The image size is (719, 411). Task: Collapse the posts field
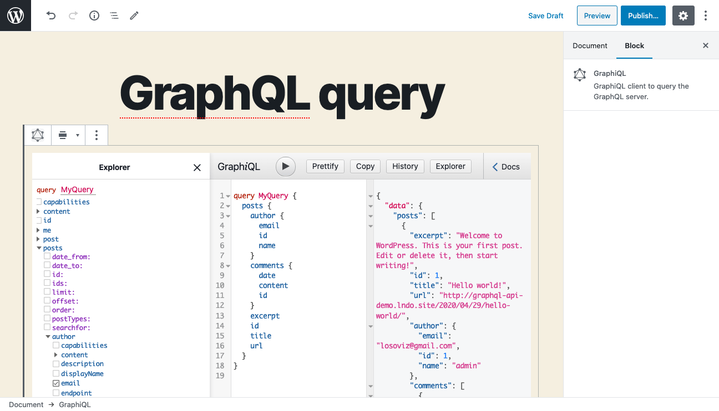(39, 248)
